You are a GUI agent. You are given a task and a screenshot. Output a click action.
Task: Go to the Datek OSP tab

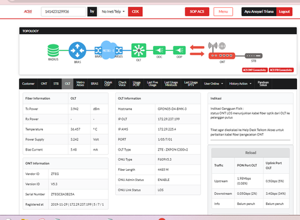[x=108, y=84]
